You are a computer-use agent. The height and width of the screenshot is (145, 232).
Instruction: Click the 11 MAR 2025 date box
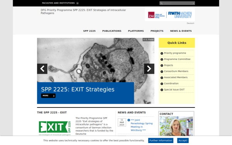(x=122, y=123)
